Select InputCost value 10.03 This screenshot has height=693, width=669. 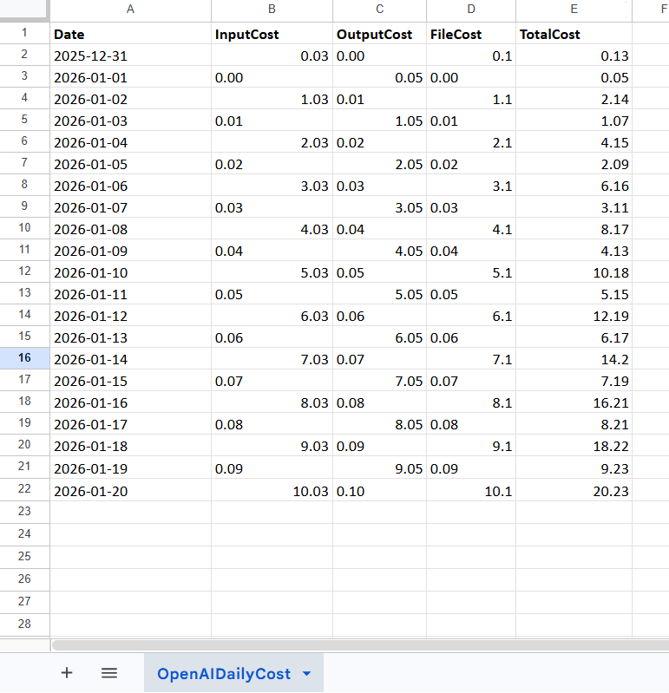[x=272, y=490]
